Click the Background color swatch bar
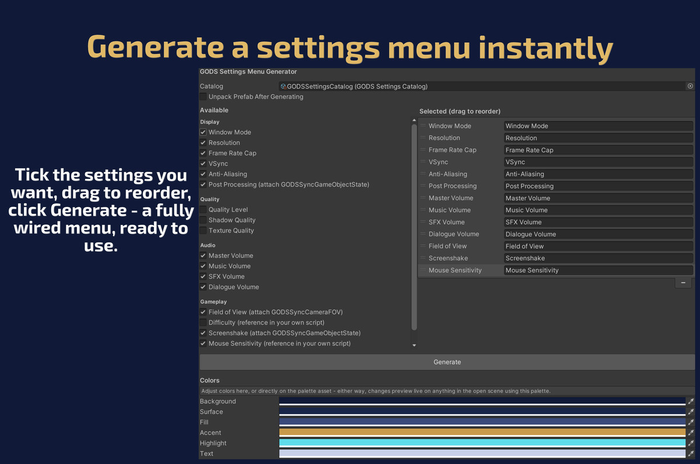700x464 pixels. click(482, 402)
